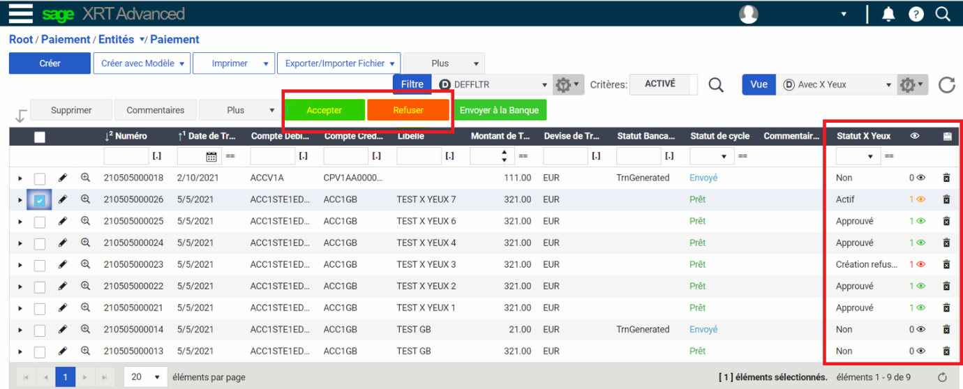Viewport: 963px width, 389px height.
Task: Click the refresh icon beside the Vue selector
Action: point(946,85)
